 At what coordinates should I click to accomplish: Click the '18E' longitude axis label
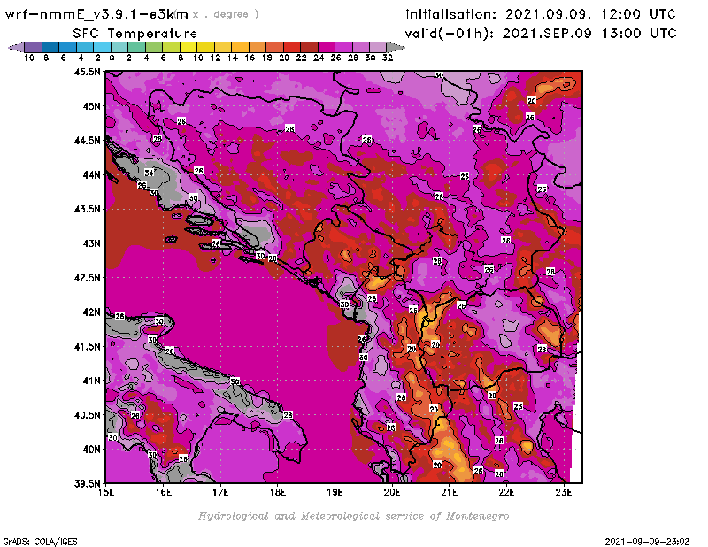(278, 492)
